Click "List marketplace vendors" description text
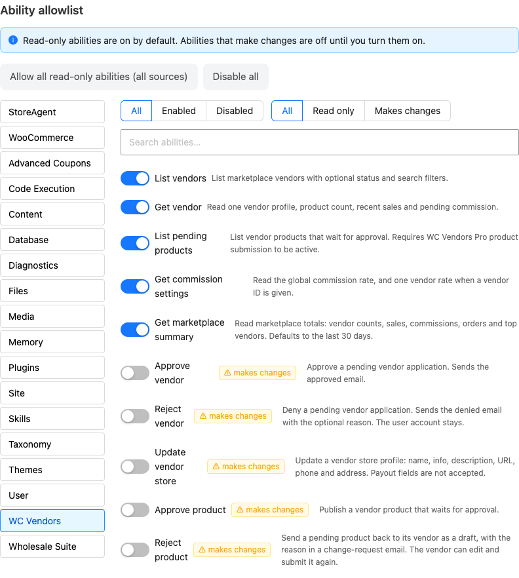Screen dimensions: 519x578 pyautogui.click(x=330, y=178)
